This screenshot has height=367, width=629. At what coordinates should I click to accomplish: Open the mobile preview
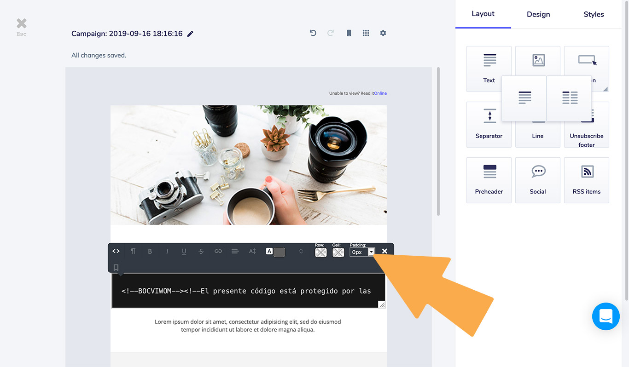click(x=349, y=33)
